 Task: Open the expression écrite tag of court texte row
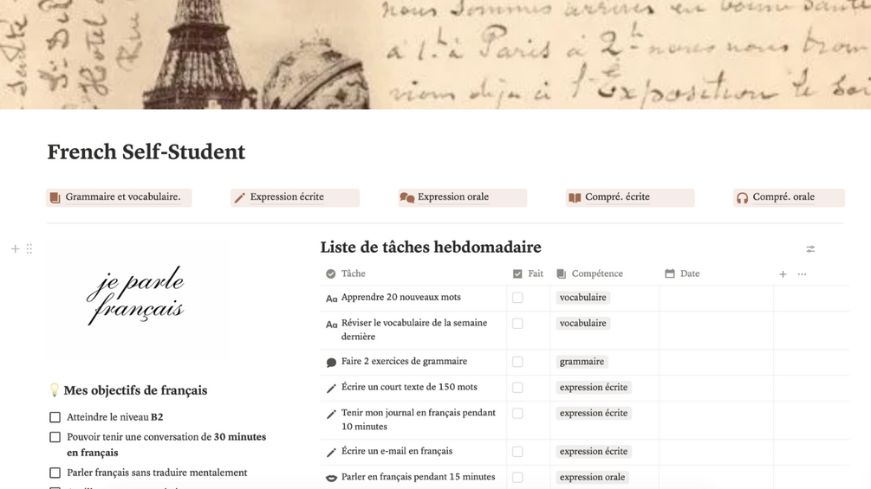(x=594, y=388)
